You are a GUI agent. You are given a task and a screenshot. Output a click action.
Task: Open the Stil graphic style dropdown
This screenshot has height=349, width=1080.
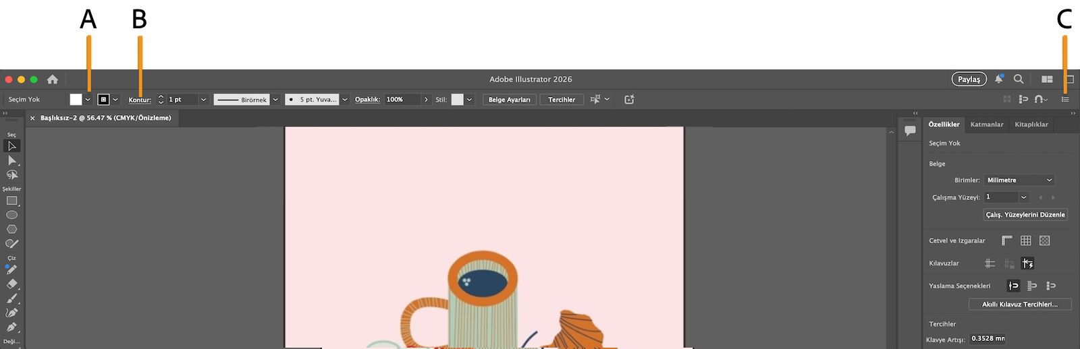(469, 99)
